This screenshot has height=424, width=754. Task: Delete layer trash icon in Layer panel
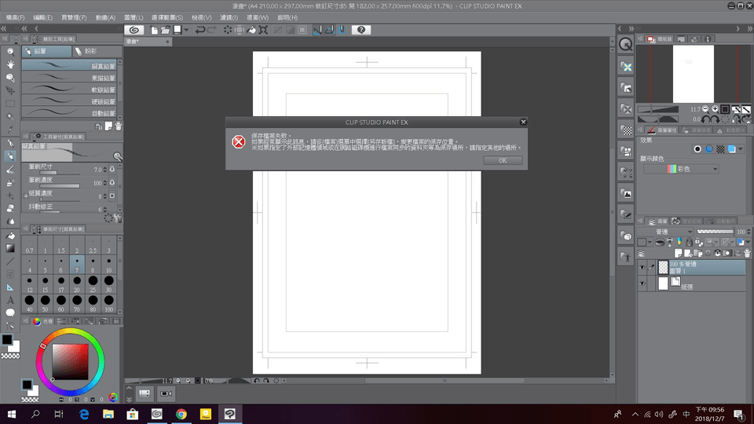747,253
